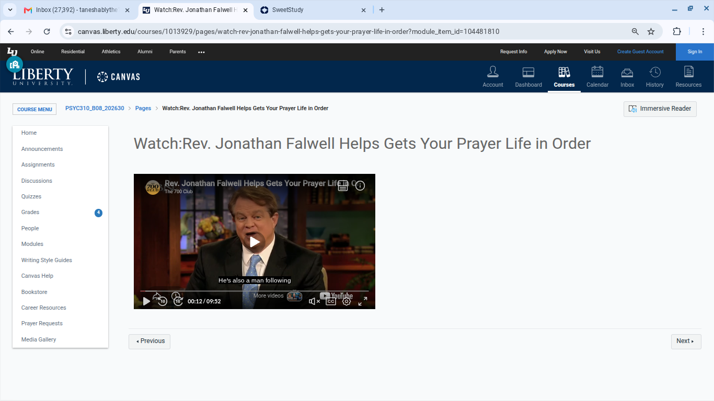Screen dimensions: 714x401
Task: Click the Immersive Reader button
Action: pyautogui.click(x=660, y=109)
